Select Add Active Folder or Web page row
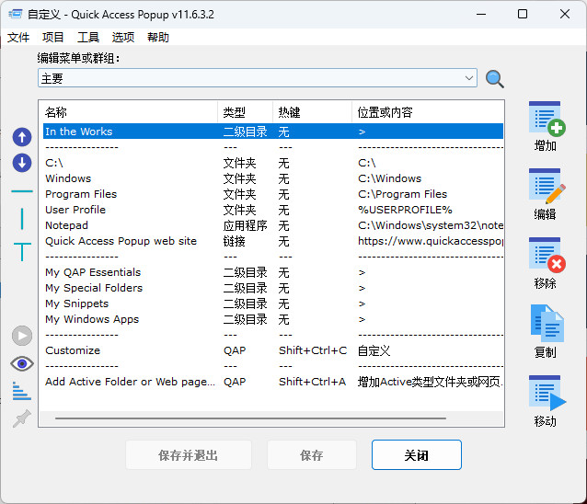 273,382
